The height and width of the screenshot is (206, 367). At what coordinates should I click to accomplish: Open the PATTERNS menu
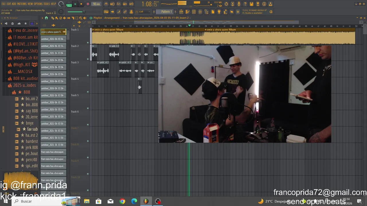click(22, 4)
